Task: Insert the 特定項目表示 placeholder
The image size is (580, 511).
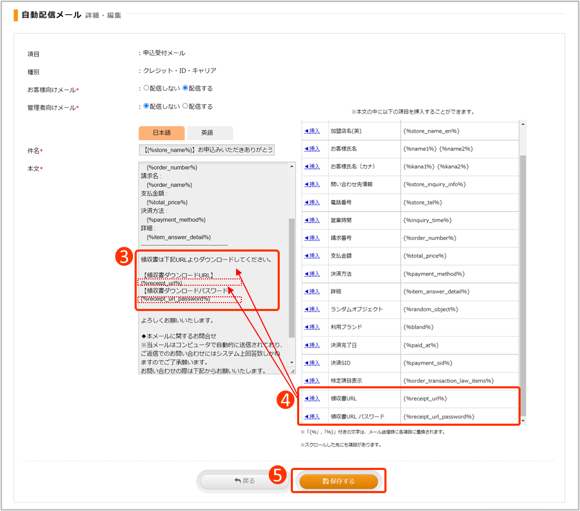Action: click(312, 381)
